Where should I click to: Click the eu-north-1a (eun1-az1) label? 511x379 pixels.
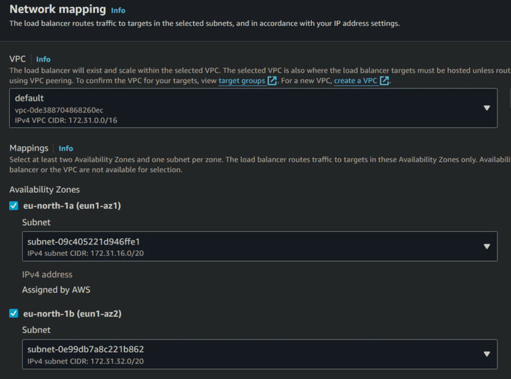(72, 206)
